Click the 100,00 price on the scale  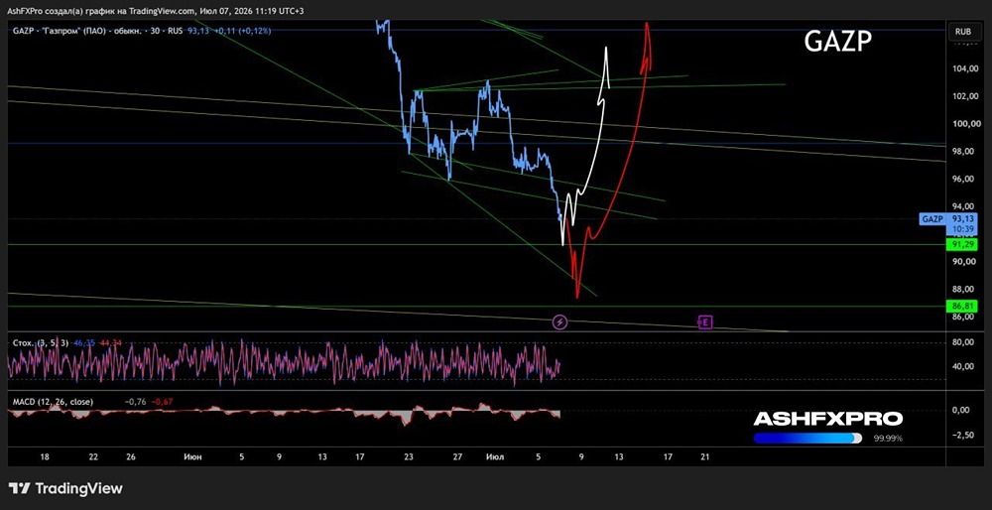[962, 123]
